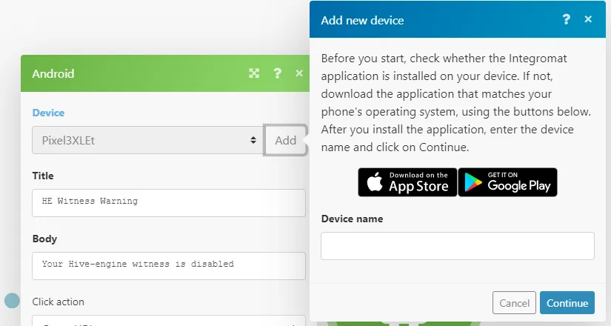Focus the Device name input field
The width and height of the screenshot is (611, 326).
(x=458, y=246)
